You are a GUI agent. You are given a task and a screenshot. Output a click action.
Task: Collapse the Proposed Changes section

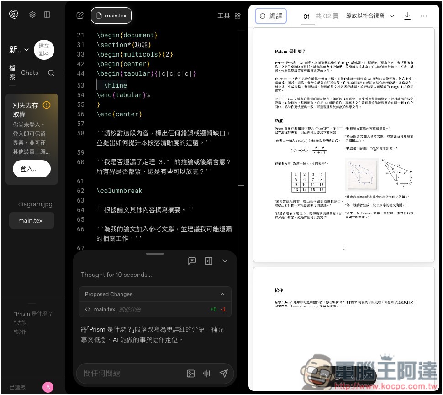[222, 294]
